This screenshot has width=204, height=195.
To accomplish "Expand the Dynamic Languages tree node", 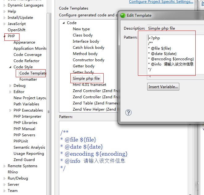I will pos(4,5).
